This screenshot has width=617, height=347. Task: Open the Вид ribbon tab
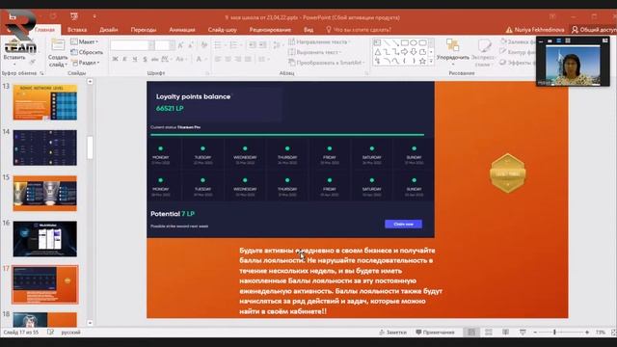[308, 30]
